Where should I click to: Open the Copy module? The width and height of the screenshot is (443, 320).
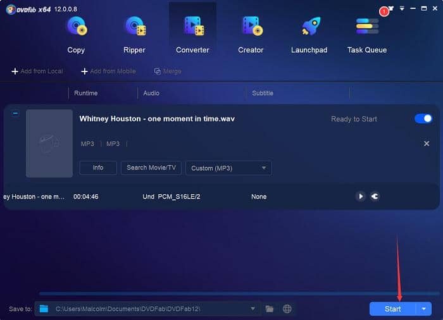pos(77,35)
